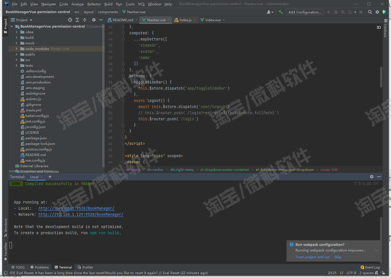
Task: Click the colorful plugin icon at toolbar end
Action: click(385, 12)
